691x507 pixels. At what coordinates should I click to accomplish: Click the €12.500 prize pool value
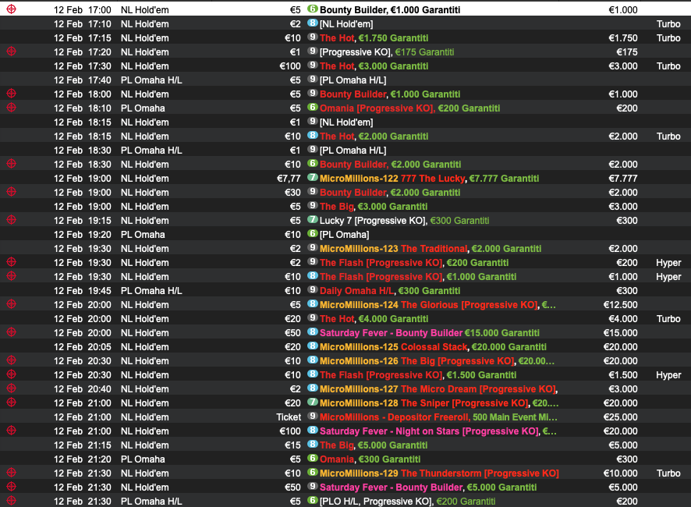tap(621, 305)
